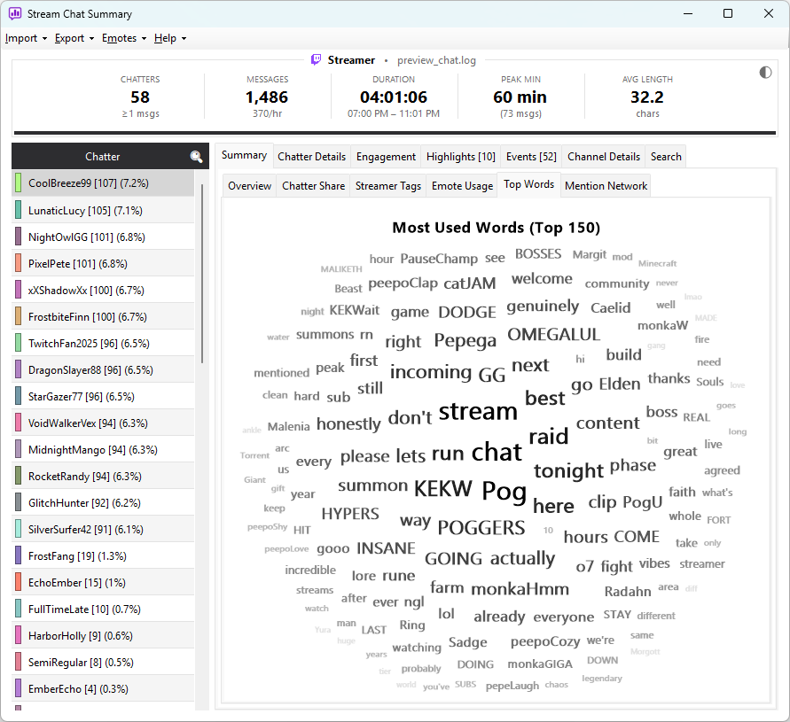Click the Twitch logo beside Streamer
Image resolution: width=790 pixels, height=722 pixels.
tap(316, 60)
